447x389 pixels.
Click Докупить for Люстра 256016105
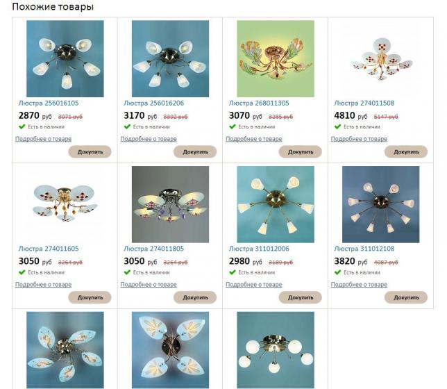90,152
